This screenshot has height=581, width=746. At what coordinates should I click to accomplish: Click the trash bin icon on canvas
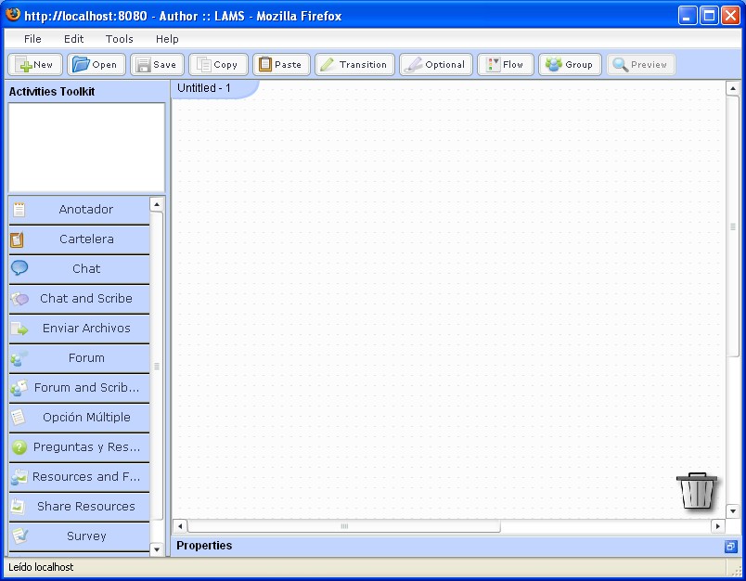697,490
